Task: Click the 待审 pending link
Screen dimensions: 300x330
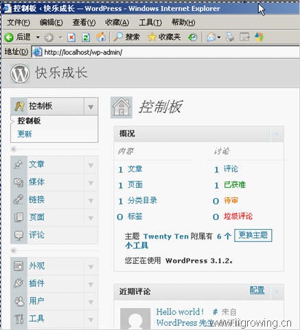Action: pos(231,200)
